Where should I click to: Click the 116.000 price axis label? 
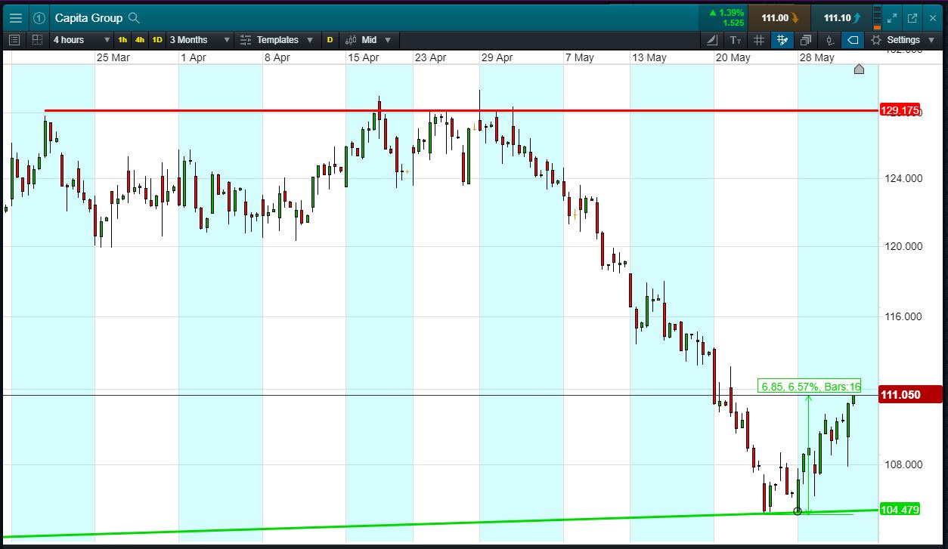point(903,316)
